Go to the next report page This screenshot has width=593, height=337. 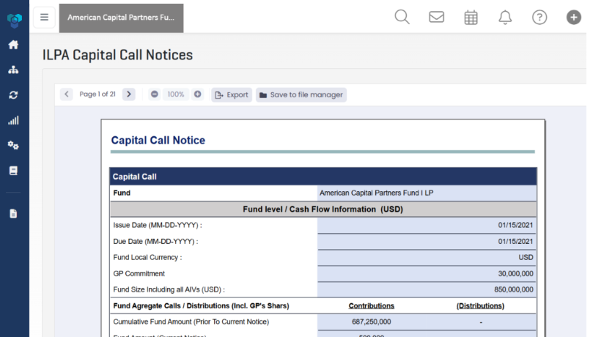[129, 95]
